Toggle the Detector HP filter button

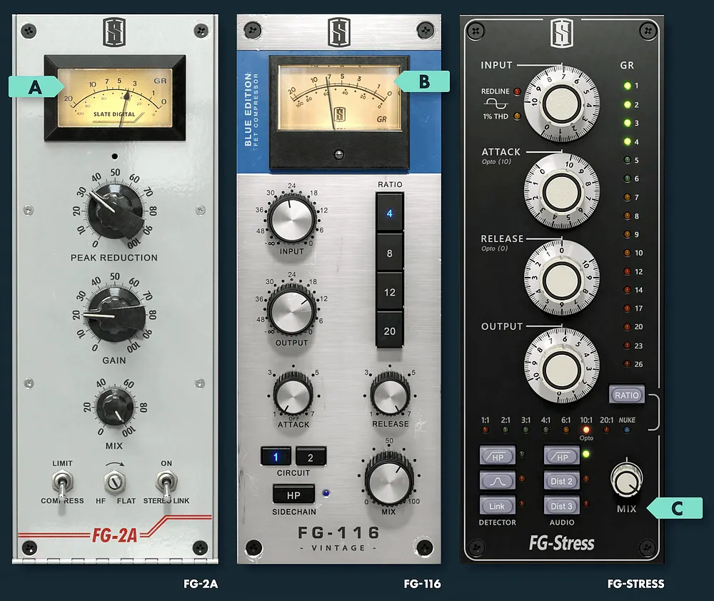[497, 456]
